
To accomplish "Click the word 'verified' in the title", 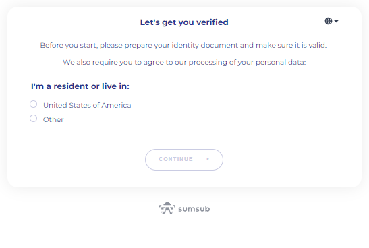I will (x=212, y=22).
